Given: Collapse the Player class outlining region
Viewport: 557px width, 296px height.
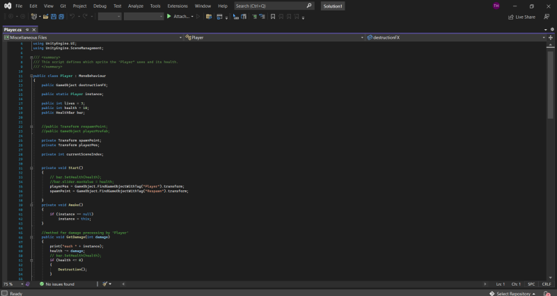Looking at the screenshot, I should click(x=32, y=75).
